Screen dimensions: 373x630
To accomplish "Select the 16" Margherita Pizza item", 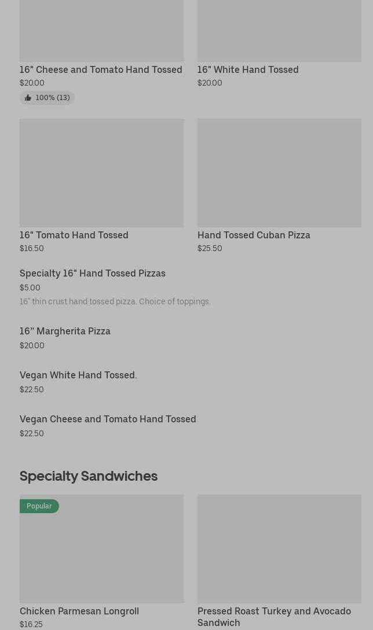I will click(x=65, y=331).
